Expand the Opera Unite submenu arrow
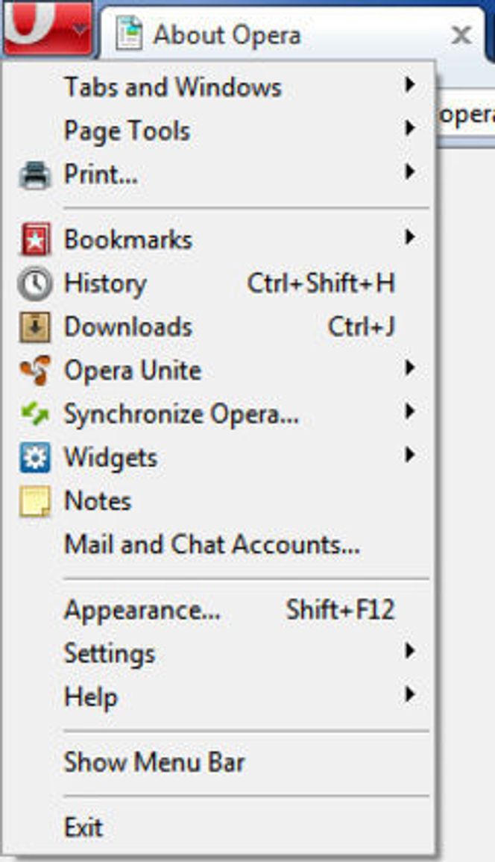495x862 pixels. click(409, 368)
